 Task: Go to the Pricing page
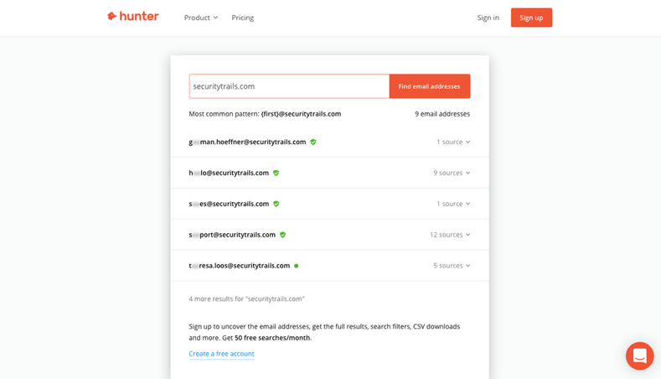coord(242,18)
